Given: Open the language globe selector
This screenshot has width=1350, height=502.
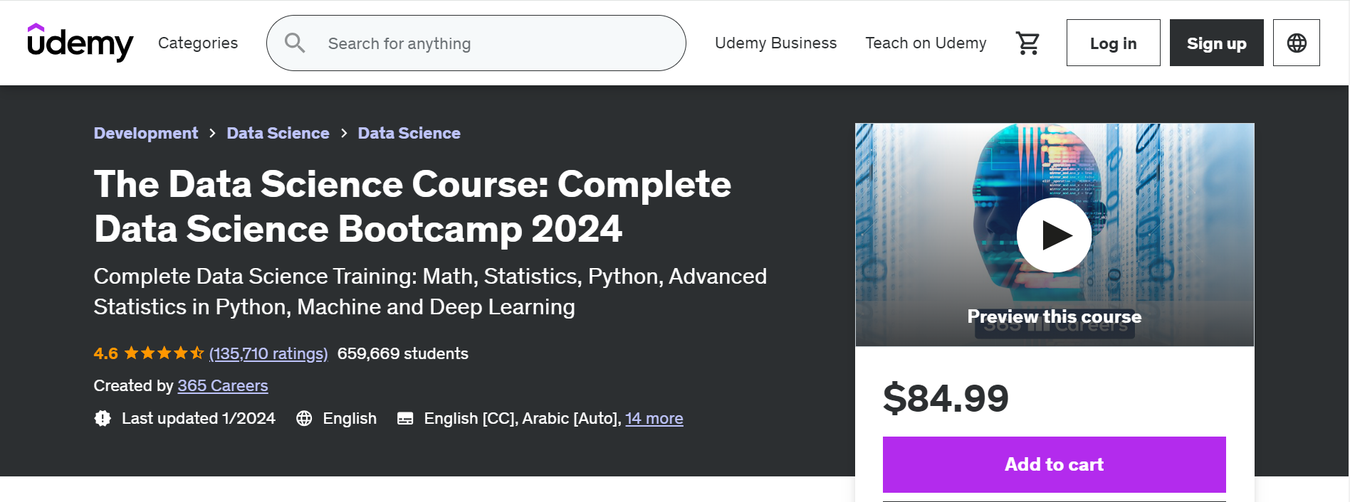Looking at the screenshot, I should pyautogui.click(x=1296, y=43).
